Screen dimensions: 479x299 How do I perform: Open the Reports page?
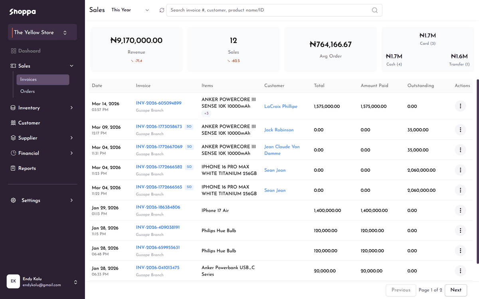pos(28,168)
